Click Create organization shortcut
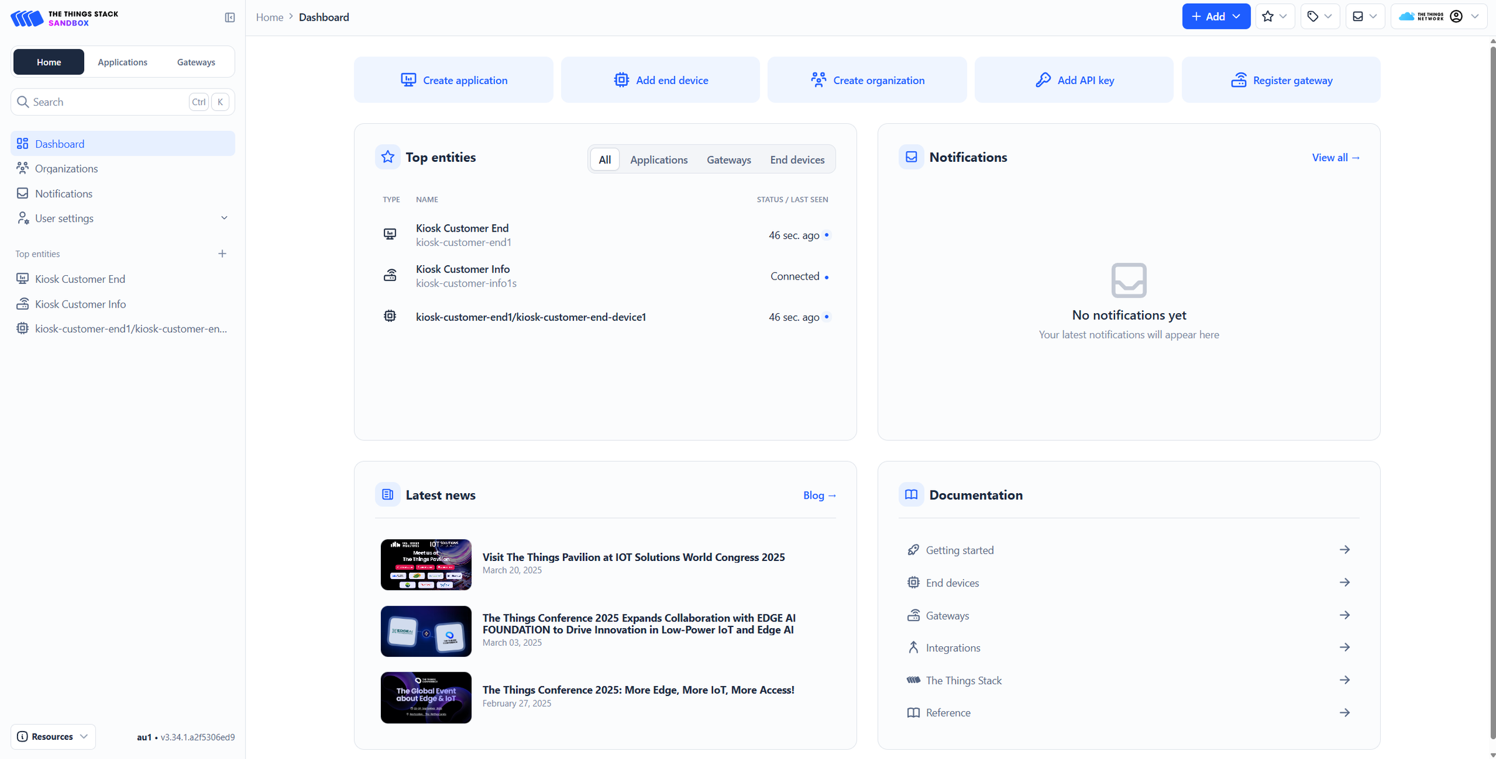 [867, 80]
